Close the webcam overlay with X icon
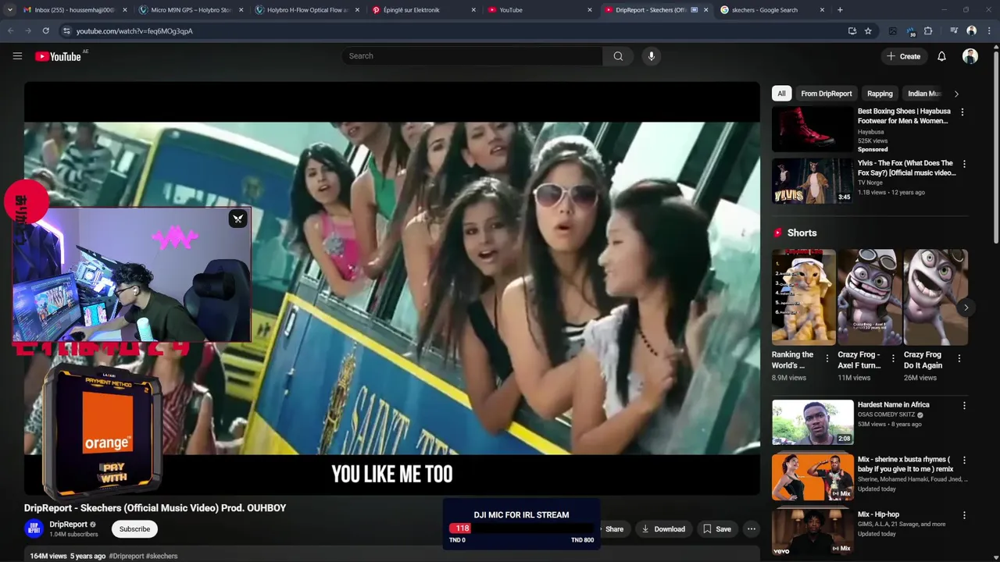Image resolution: width=1000 pixels, height=562 pixels. pos(238,219)
